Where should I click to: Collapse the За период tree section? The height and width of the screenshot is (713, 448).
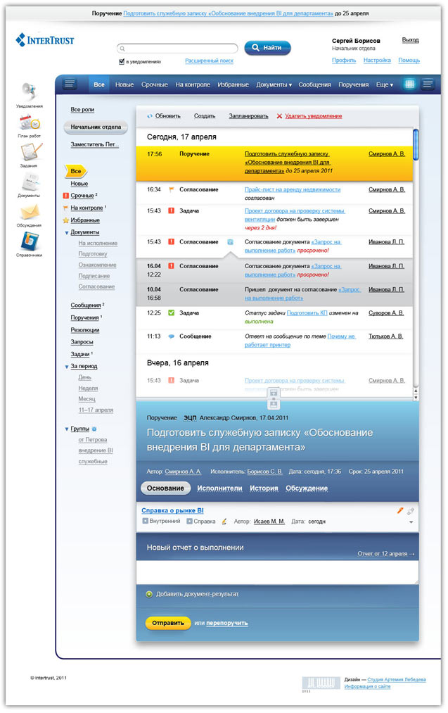[67, 367]
